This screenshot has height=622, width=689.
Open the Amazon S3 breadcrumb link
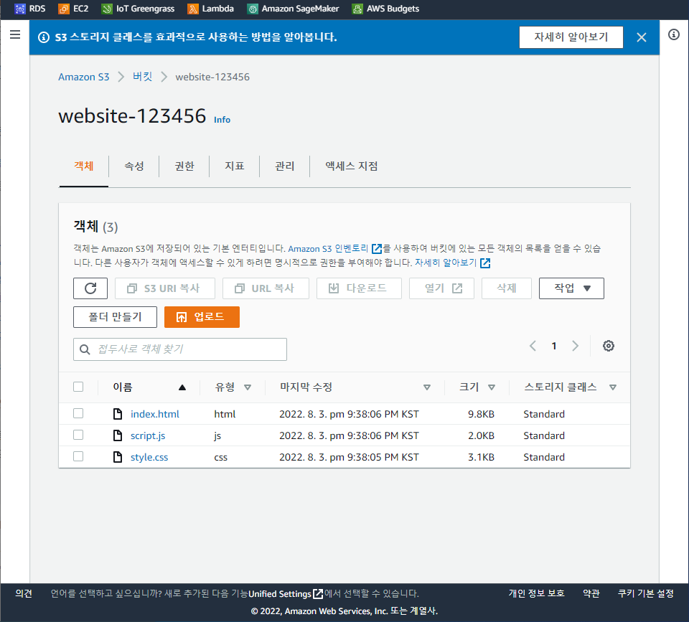tap(83, 77)
